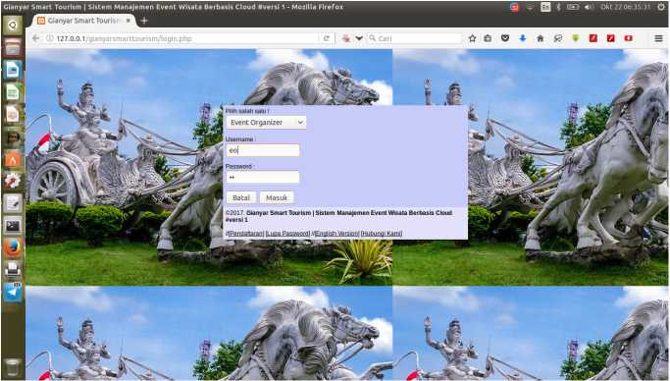Image resolution: width=670 pixels, height=381 pixels.
Task: Focus the Username input field
Action: (x=263, y=150)
